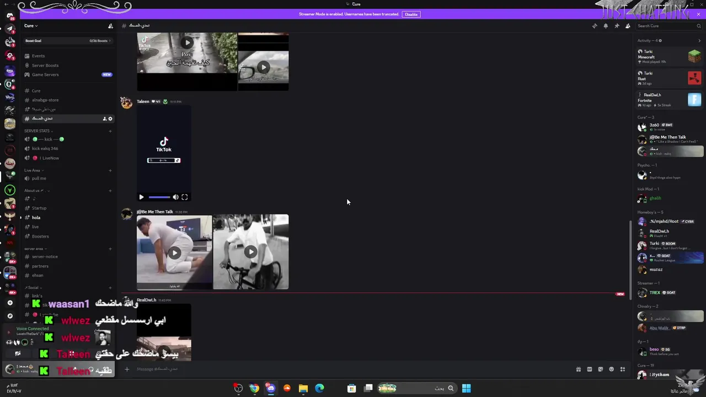Open member 3z60 in member list
The width and height of the screenshot is (706, 397).
click(670, 127)
